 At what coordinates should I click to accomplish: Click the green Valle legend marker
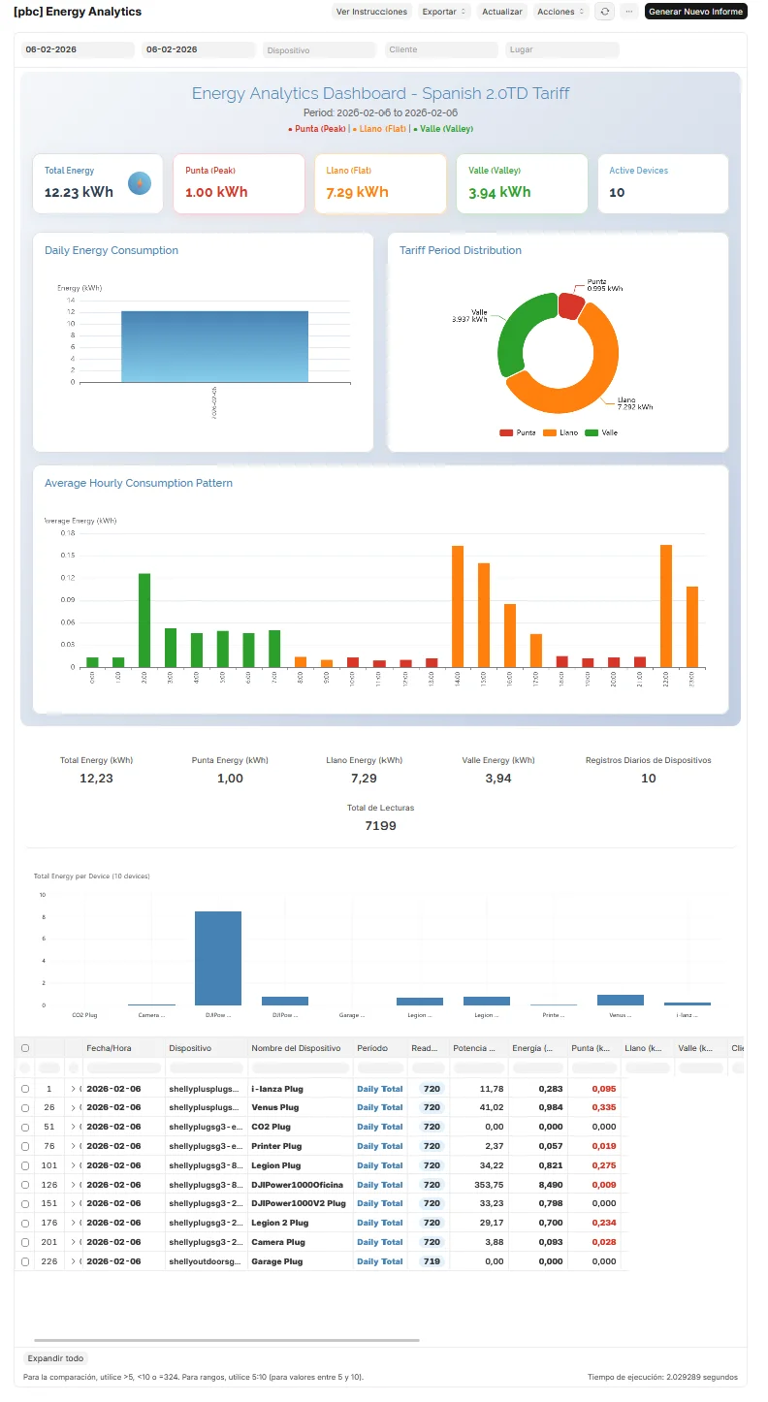[x=592, y=432]
